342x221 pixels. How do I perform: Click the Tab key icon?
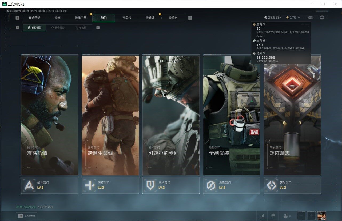[x=20, y=216]
